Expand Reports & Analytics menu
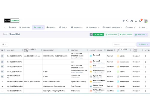This screenshot has height=112, width=150. pyautogui.click(x=112, y=27)
